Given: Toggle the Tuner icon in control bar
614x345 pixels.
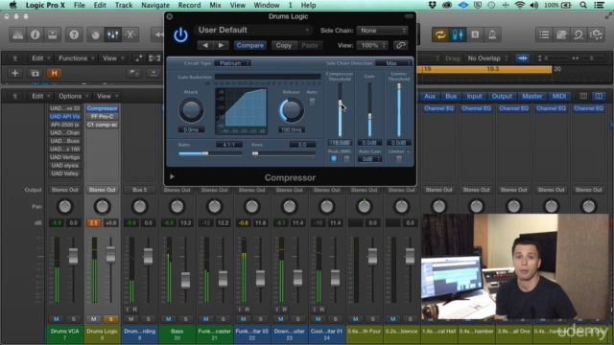Looking at the screenshot, I should coord(458,34).
